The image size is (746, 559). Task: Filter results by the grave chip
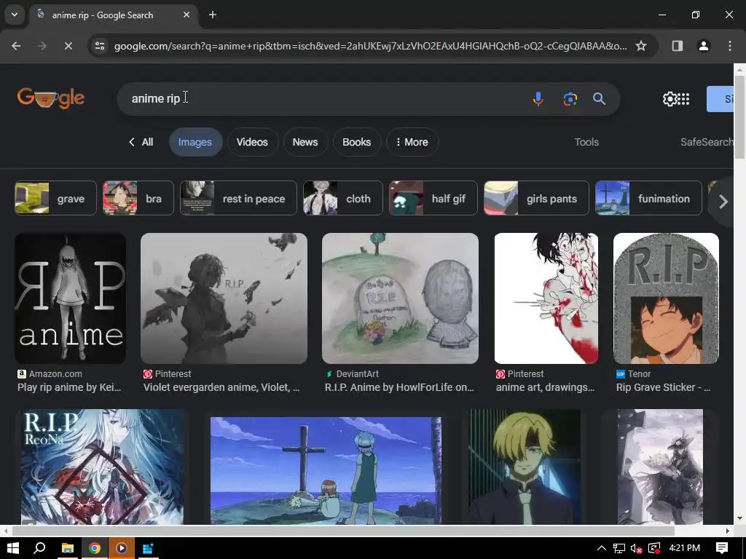tap(55, 198)
